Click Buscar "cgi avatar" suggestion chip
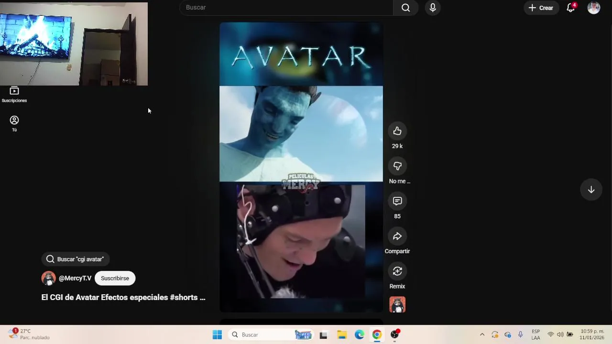This screenshot has height=344, width=612. [x=76, y=259]
